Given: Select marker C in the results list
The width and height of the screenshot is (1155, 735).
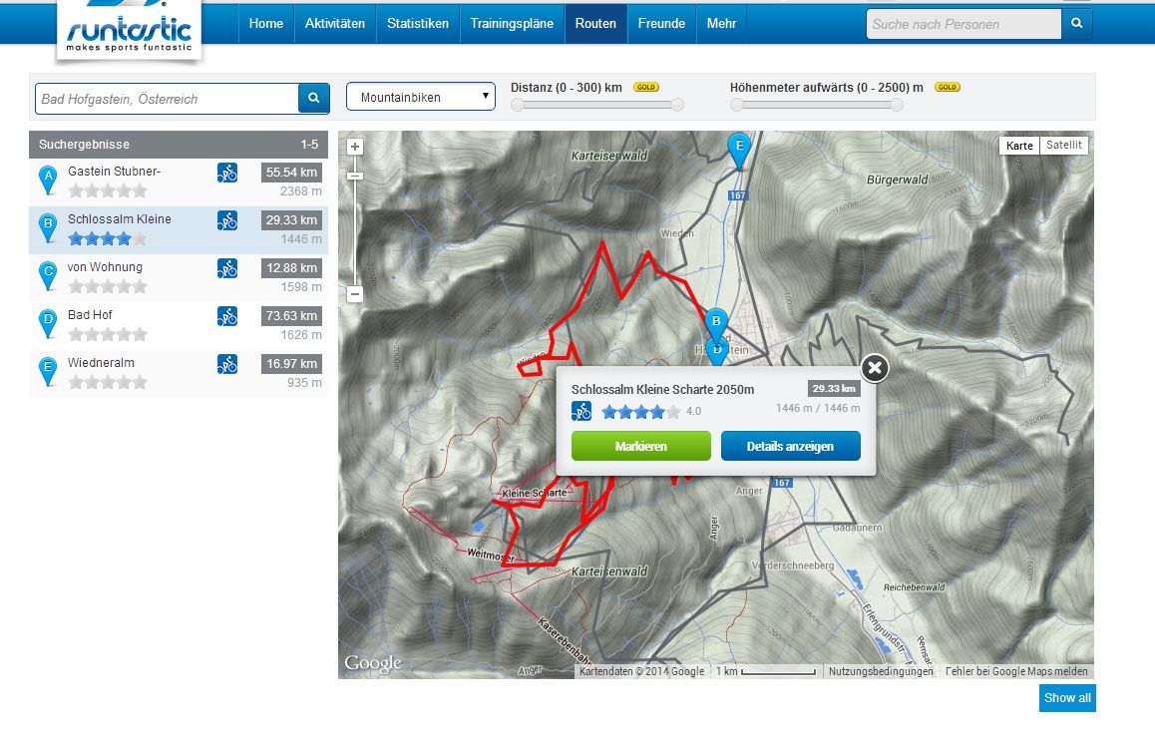Looking at the screenshot, I should coord(47,275).
